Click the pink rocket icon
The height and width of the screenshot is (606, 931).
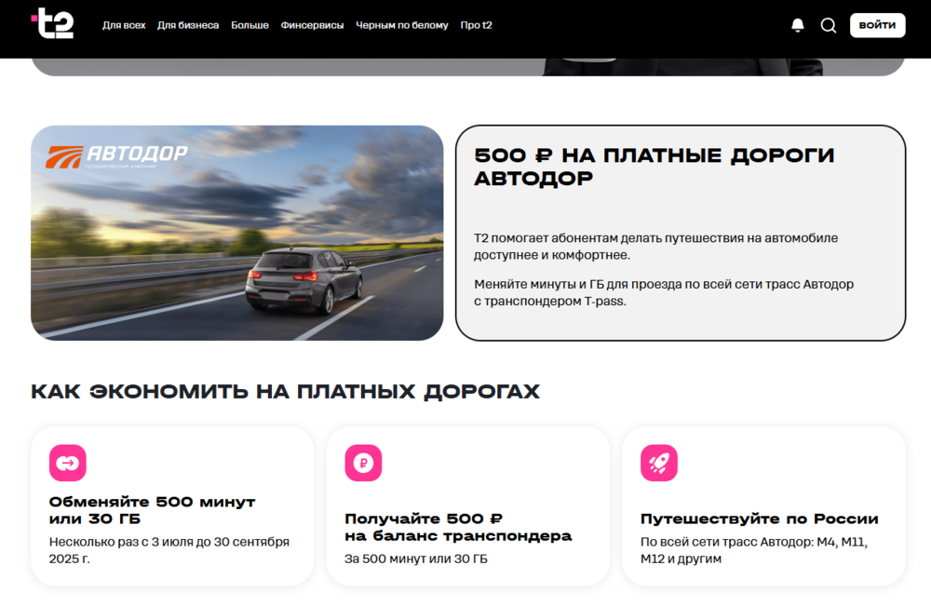[x=659, y=463]
